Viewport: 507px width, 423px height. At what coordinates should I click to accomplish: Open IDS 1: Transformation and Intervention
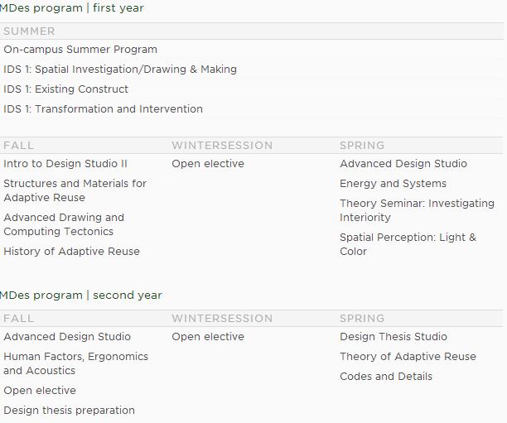tap(103, 109)
